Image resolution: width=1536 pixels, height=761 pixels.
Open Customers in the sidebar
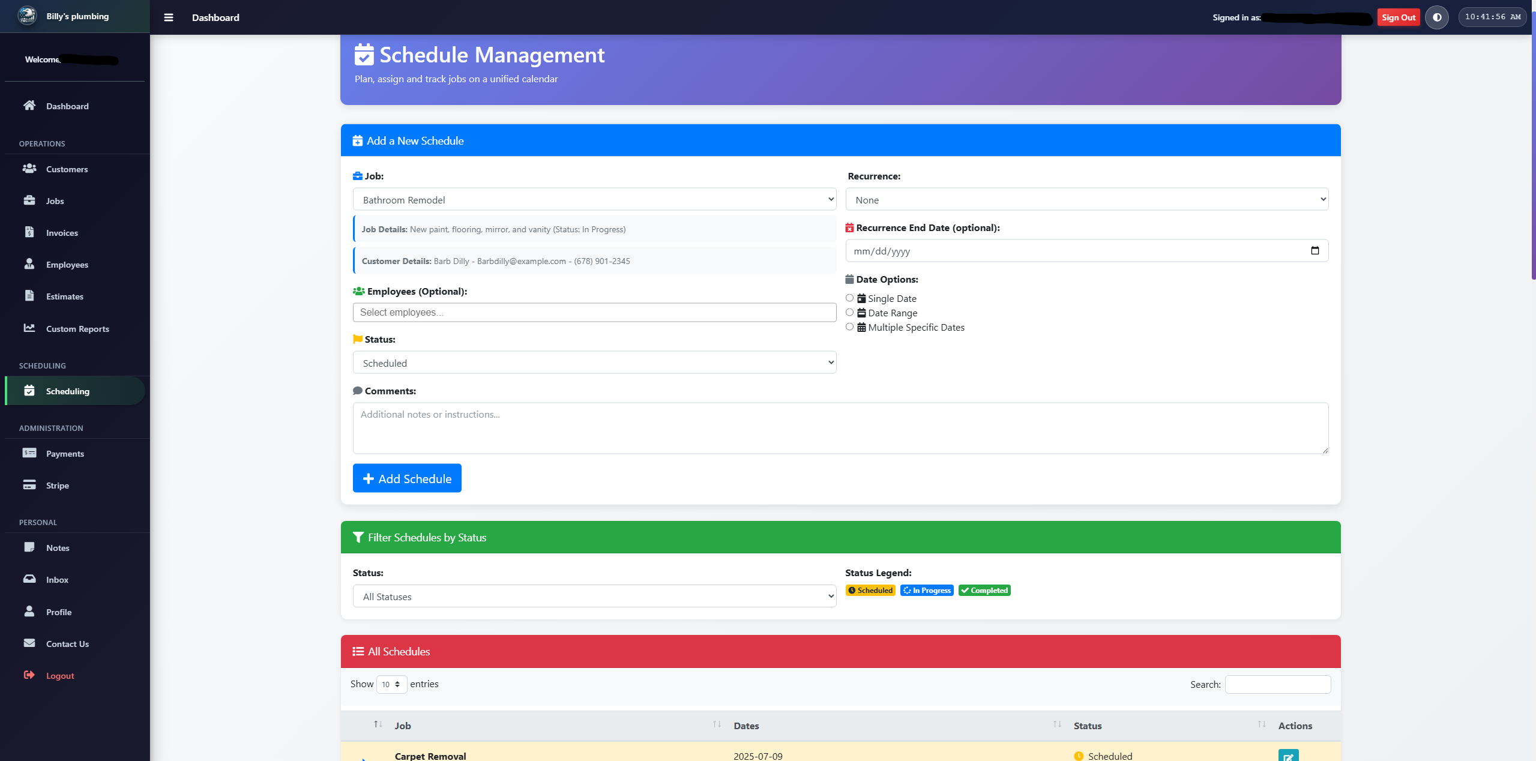click(x=74, y=169)
